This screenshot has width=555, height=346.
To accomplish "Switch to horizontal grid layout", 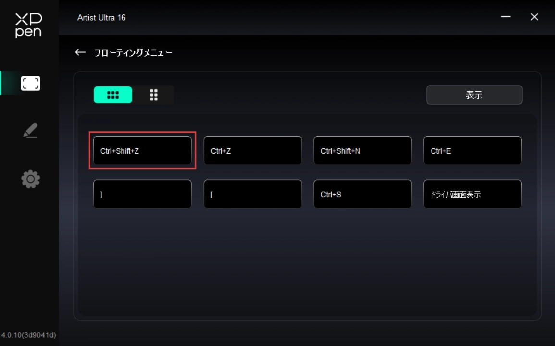I will tap(113, 95).
